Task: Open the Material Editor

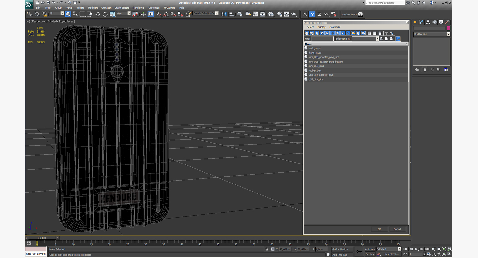Action: [x=271, y=14]
